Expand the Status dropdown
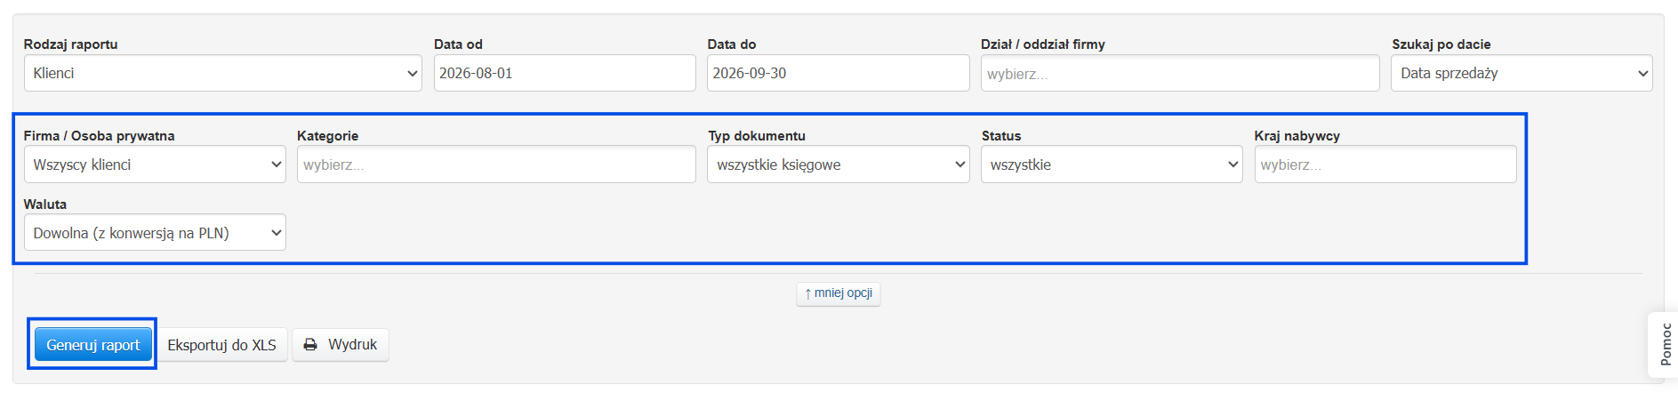The image size is (1678, 393). 1112,164
